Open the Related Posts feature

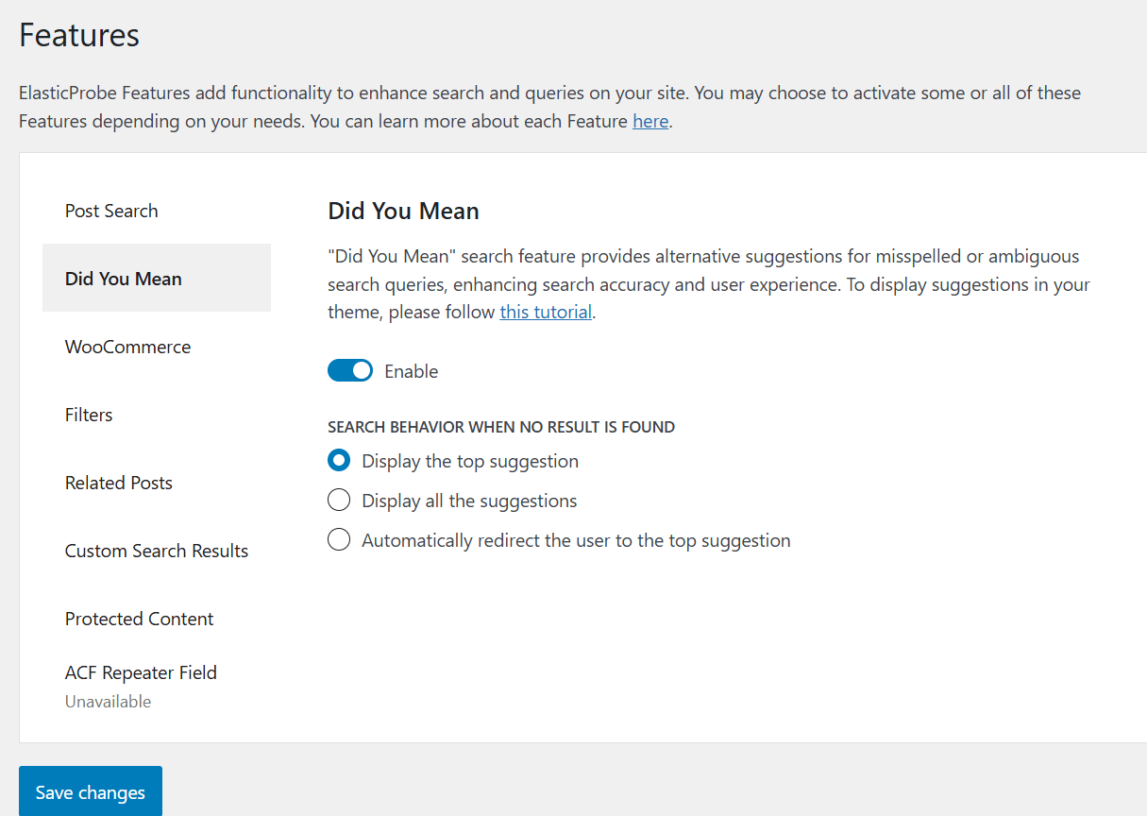[118, 483]
